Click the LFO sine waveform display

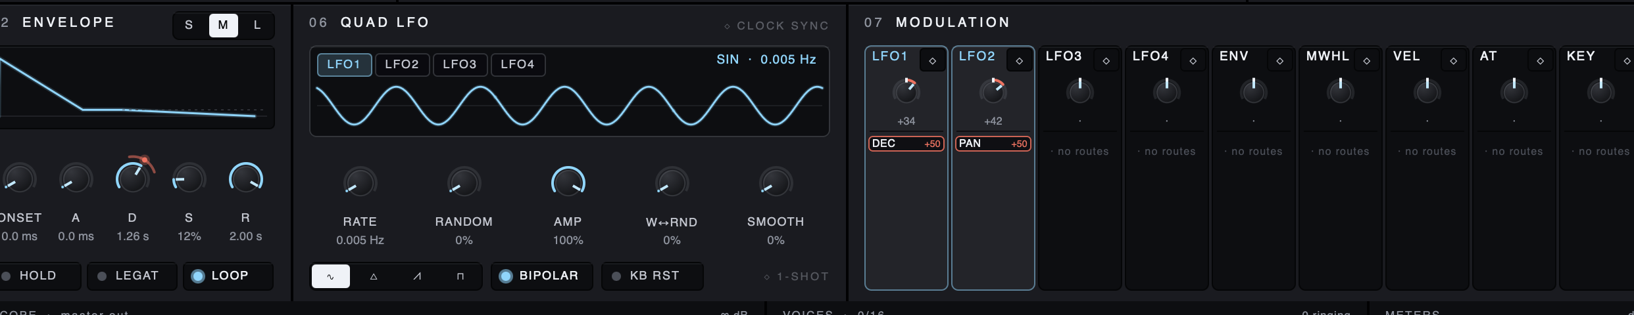point(569,105)
